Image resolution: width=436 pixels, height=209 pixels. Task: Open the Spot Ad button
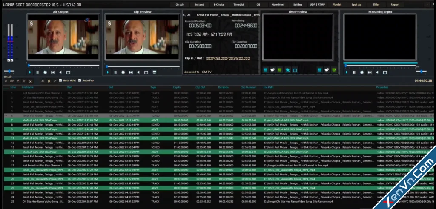356,4
